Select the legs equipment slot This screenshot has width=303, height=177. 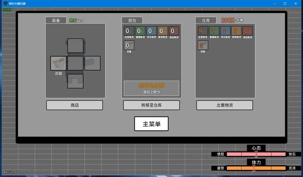tap(75, 81)
